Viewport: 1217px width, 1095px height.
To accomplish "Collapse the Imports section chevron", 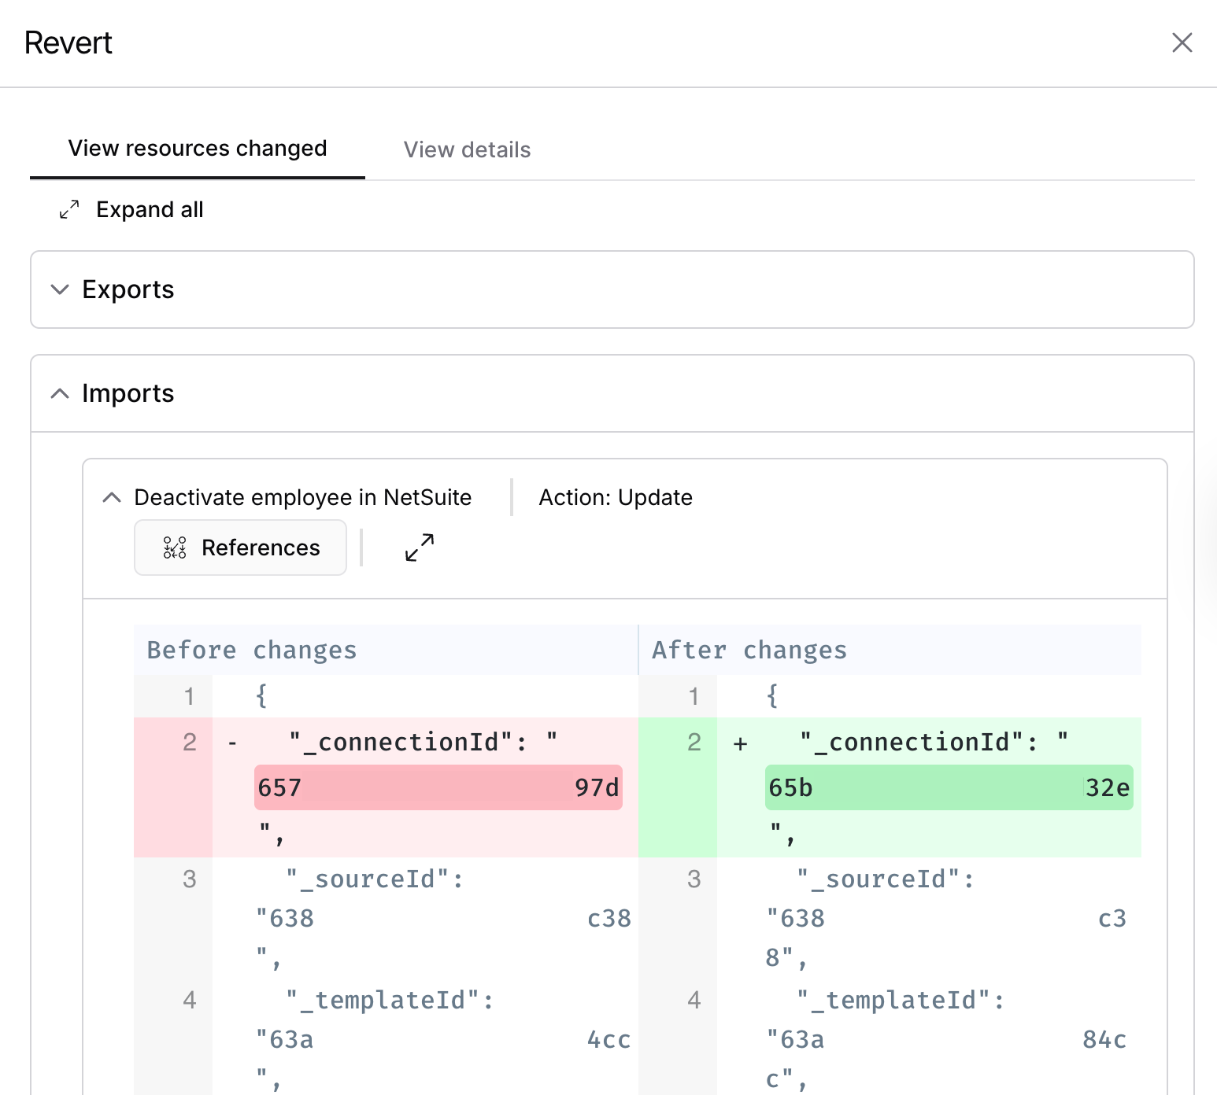I will point(60,393).
